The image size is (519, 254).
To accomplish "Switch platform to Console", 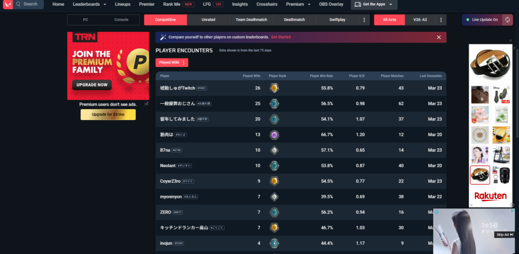I will [121, 20].
